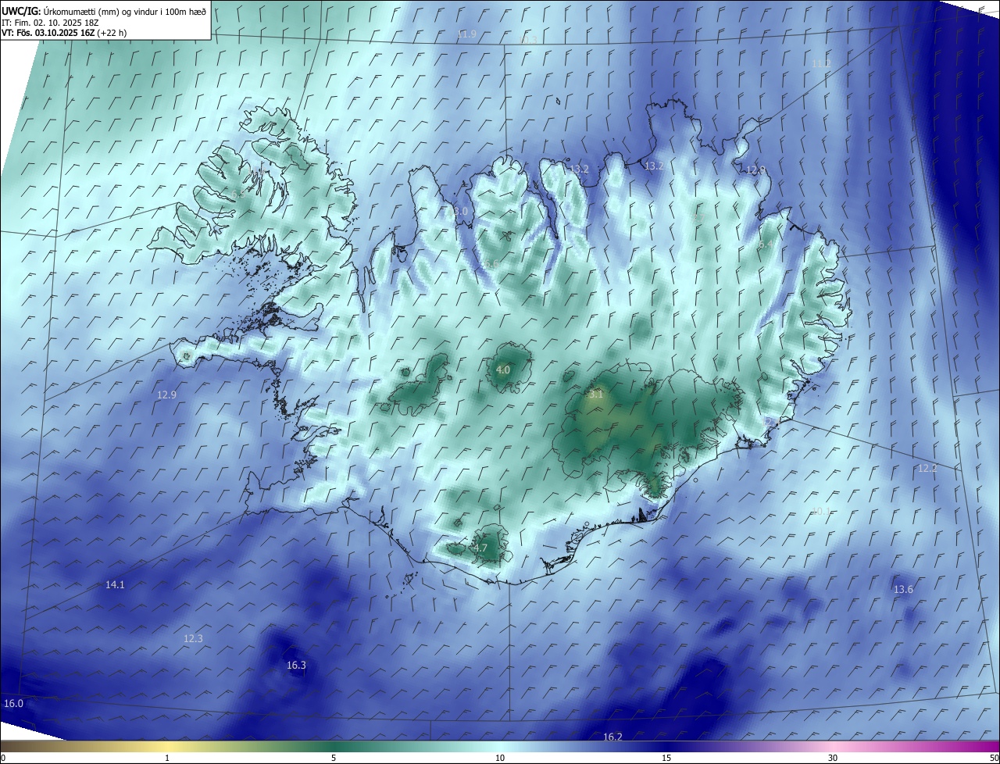
Task: Click the 10.1 value off the southeast coast
Action: point(821,512)
